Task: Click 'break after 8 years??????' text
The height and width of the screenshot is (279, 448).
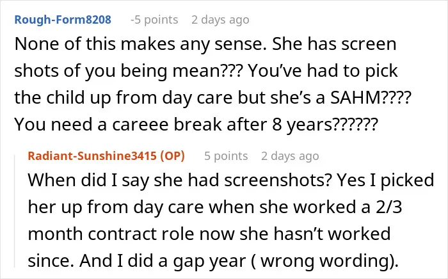Action: tap(276, 125)
